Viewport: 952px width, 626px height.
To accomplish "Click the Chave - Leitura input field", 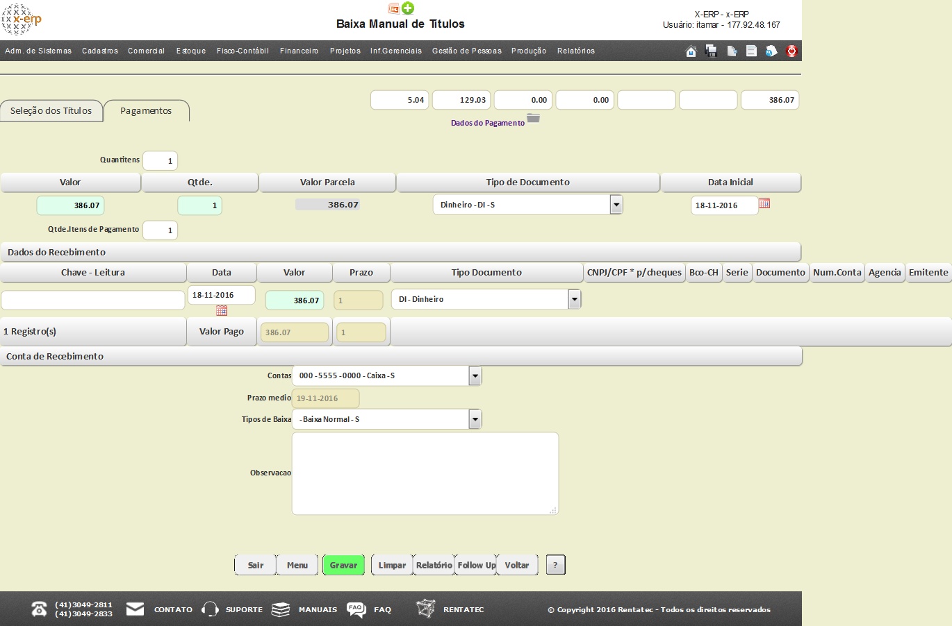I will point(93,300).
